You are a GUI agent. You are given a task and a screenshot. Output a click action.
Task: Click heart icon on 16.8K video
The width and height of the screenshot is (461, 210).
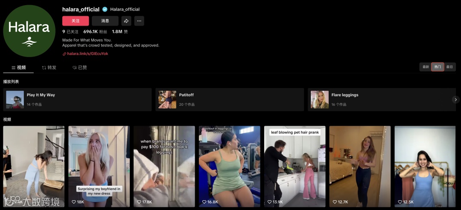pos(204,202)
